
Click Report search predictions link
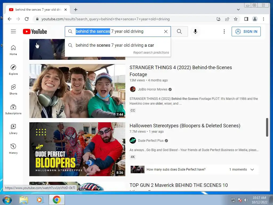tap(151, 53)
